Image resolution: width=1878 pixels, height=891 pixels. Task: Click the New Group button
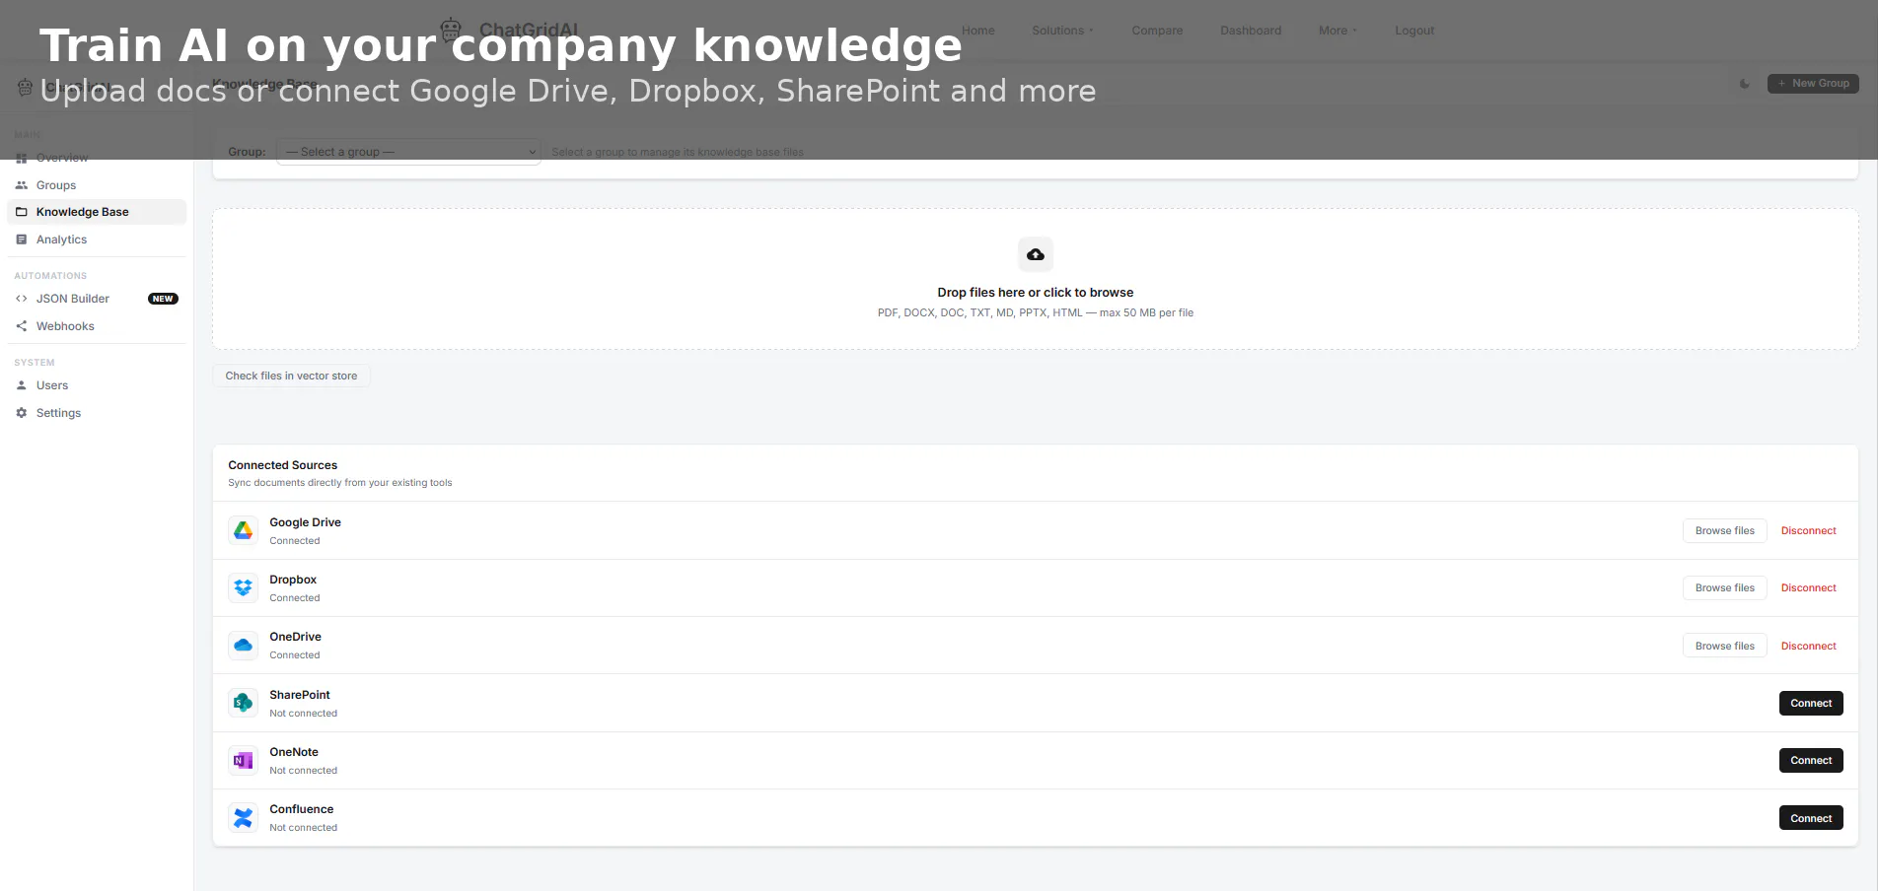(x=1813, y=84)
